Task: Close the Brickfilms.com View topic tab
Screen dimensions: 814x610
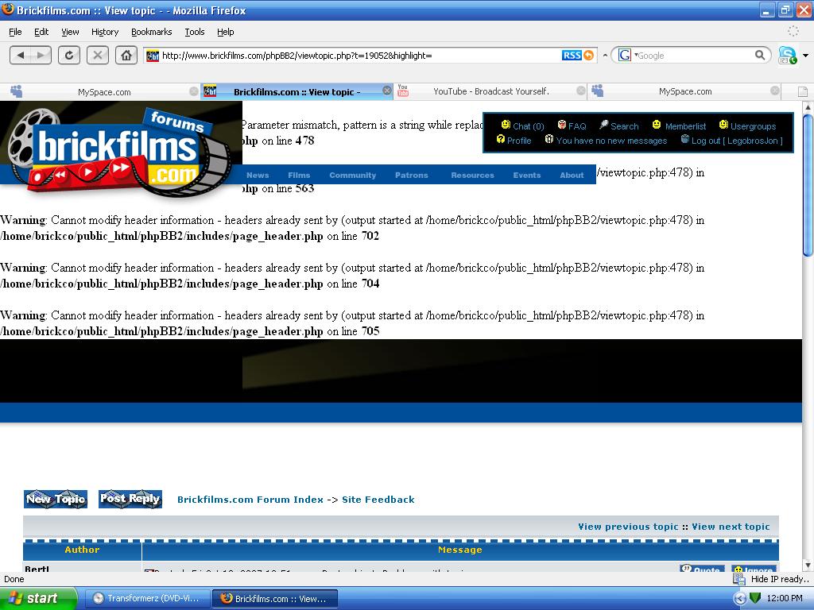Action: pyautogui.click(x=387, y=91)
